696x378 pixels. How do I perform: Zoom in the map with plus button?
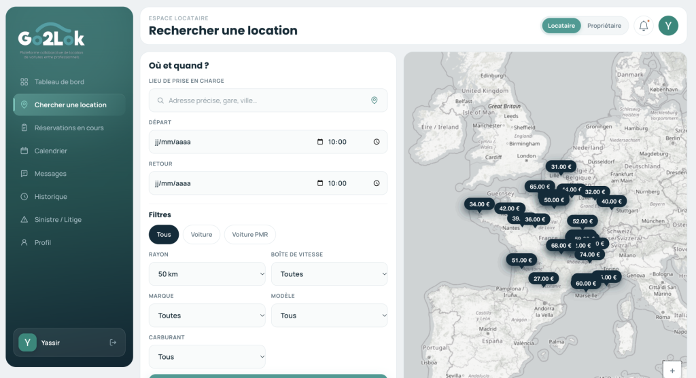point(672,371)
